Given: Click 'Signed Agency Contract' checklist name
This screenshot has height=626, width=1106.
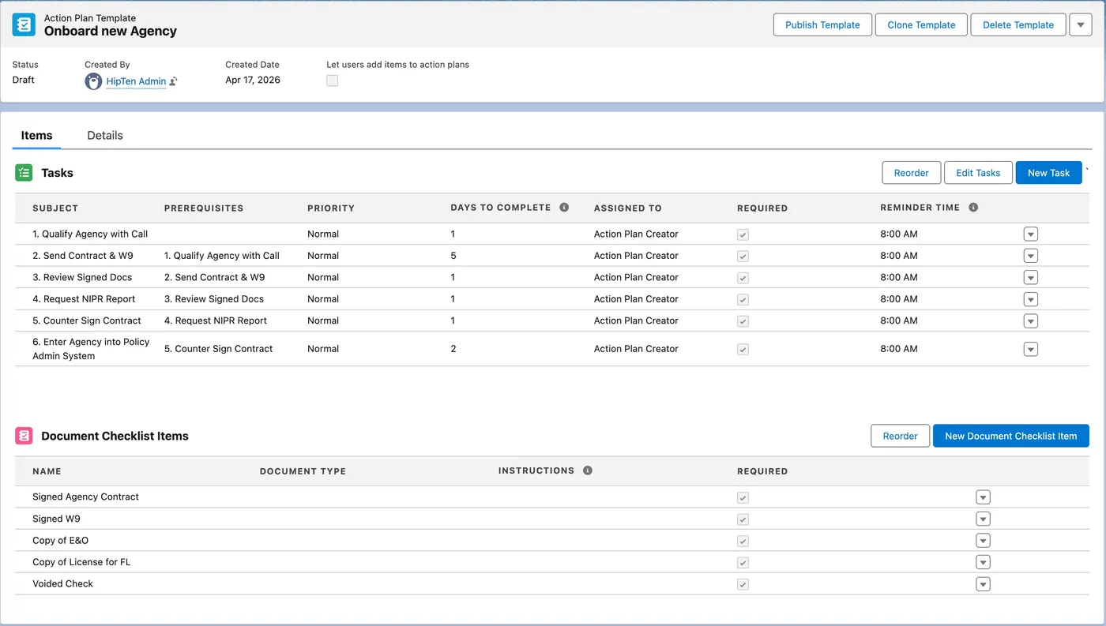Looking at the screenshot, I should point(85,497).
